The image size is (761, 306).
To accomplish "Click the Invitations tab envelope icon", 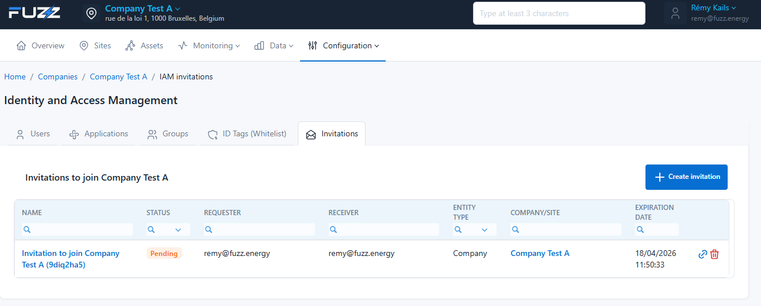I will [x=311, y=135].
